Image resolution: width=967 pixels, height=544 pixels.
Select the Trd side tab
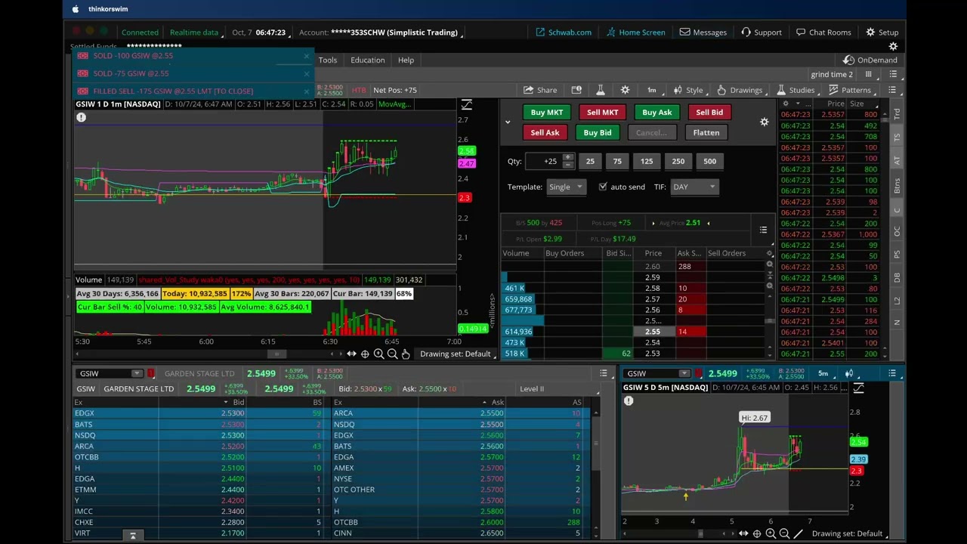(x=897, y=113)
